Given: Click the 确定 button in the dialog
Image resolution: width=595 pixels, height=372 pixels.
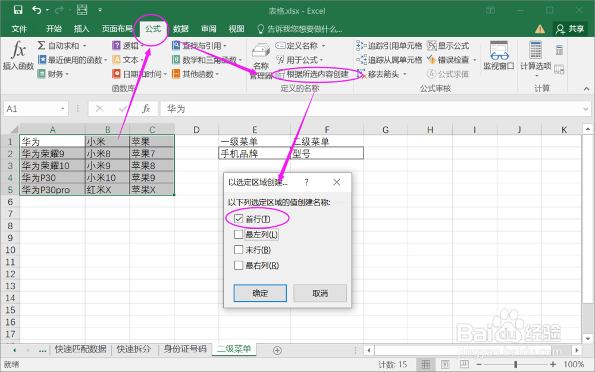Looking at the screenshot, I should [x=260, y=293].
